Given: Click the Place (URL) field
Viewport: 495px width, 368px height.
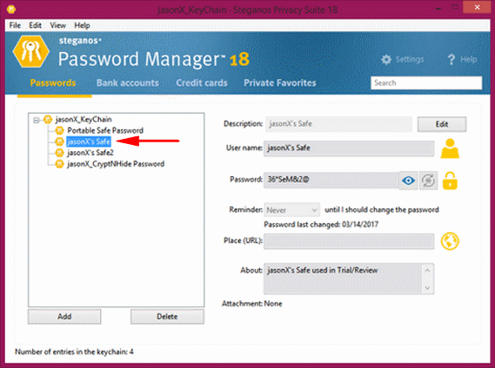Looking at the screenshot, I should pos(349,241).
